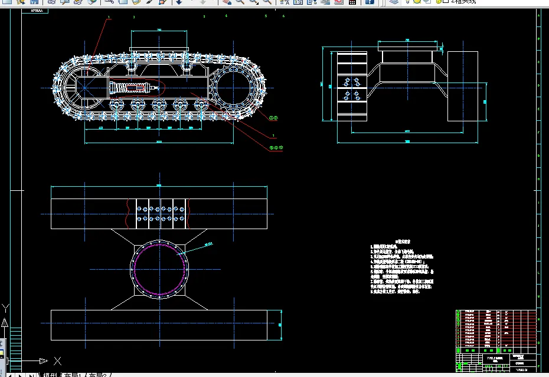
Task: Switch to the 模型 tab
Action: click(50, 375)
